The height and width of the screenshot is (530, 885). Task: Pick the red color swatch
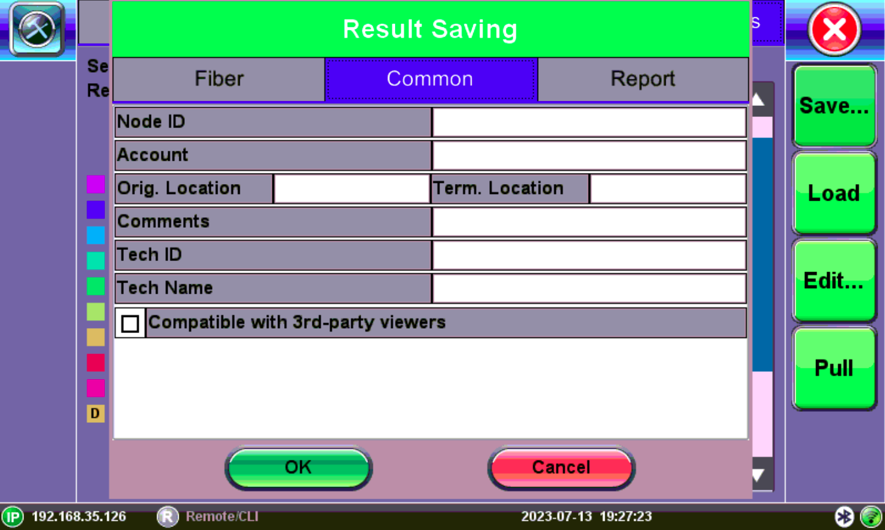pos(96,363)
